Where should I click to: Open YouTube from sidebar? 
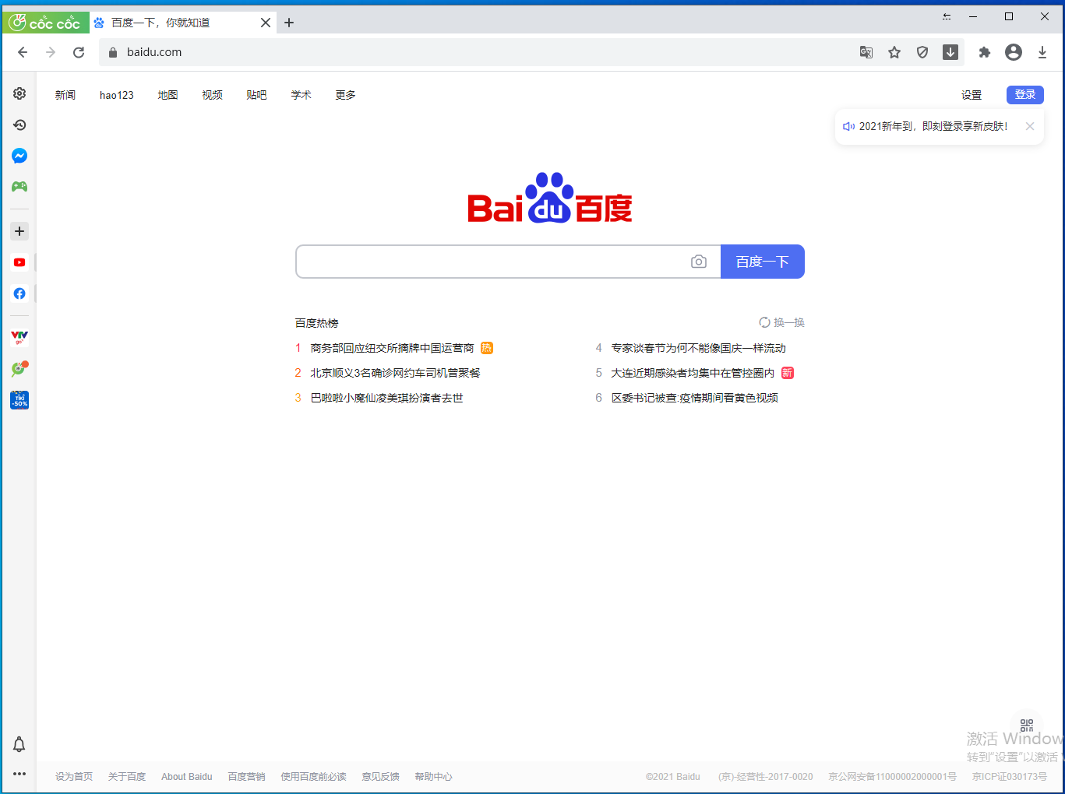19,262
